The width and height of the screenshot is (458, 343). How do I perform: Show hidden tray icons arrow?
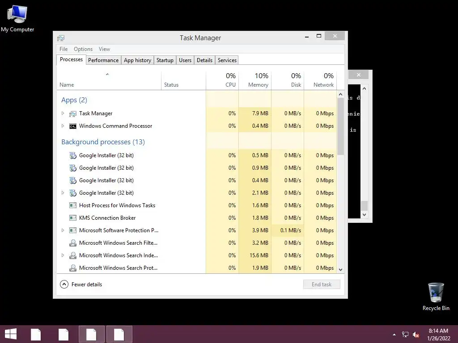tap(394, 335)
